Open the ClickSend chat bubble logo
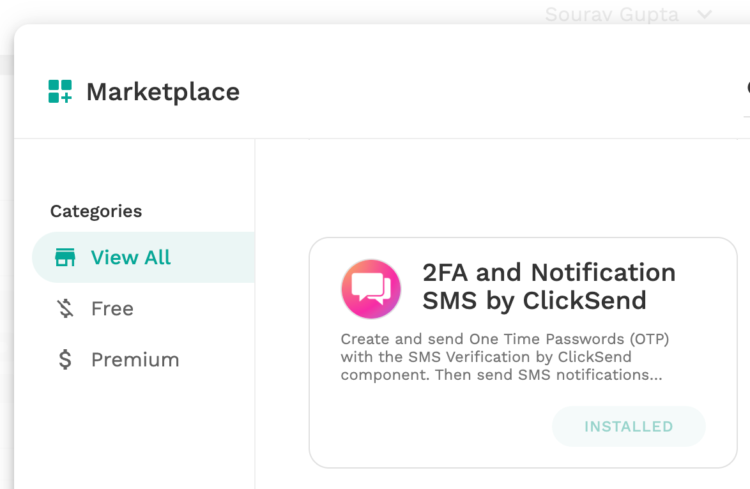Viewport: 750px width, 489px height. pyautogui.click(x=371, y=289)
